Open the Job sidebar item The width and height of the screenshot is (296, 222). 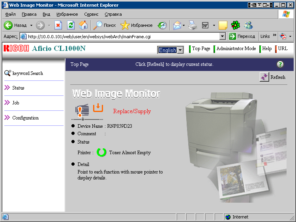point(16,103)
